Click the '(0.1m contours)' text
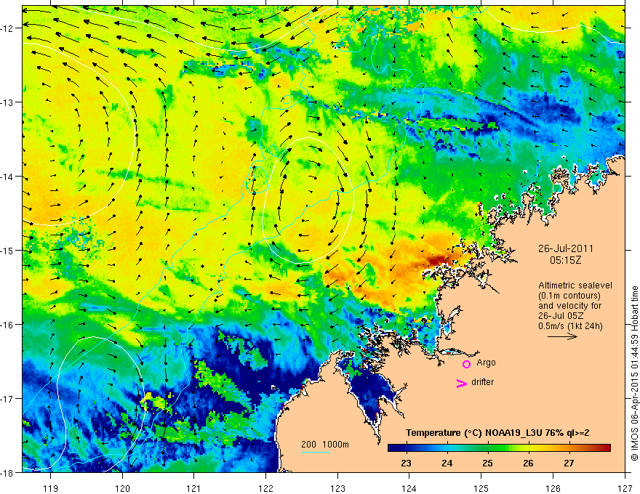The height and width of the screenshot is (494, 640). tap(569, 296)
